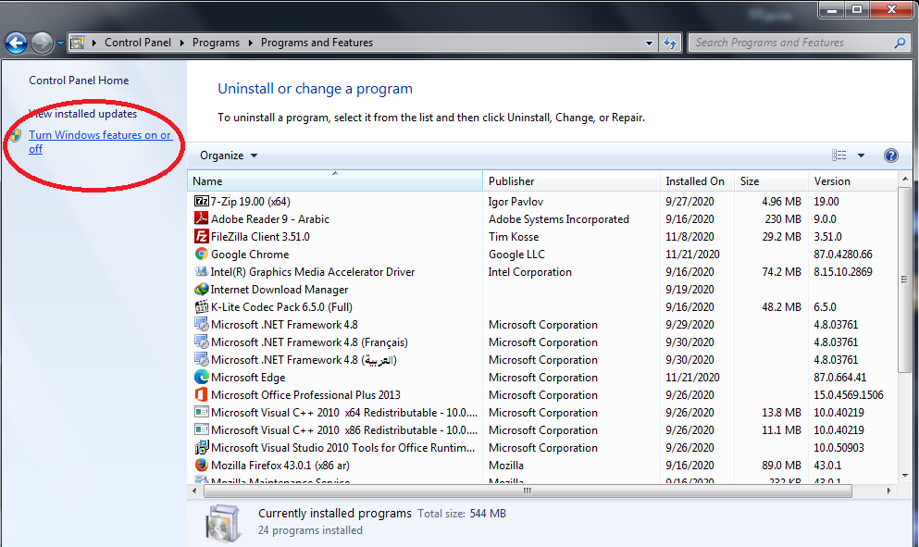Image resolution: width=919 pixels, height=547 pixels.
Task: Select Visual C++ 2010 x64 Redistributable icon
Action: 201,412
